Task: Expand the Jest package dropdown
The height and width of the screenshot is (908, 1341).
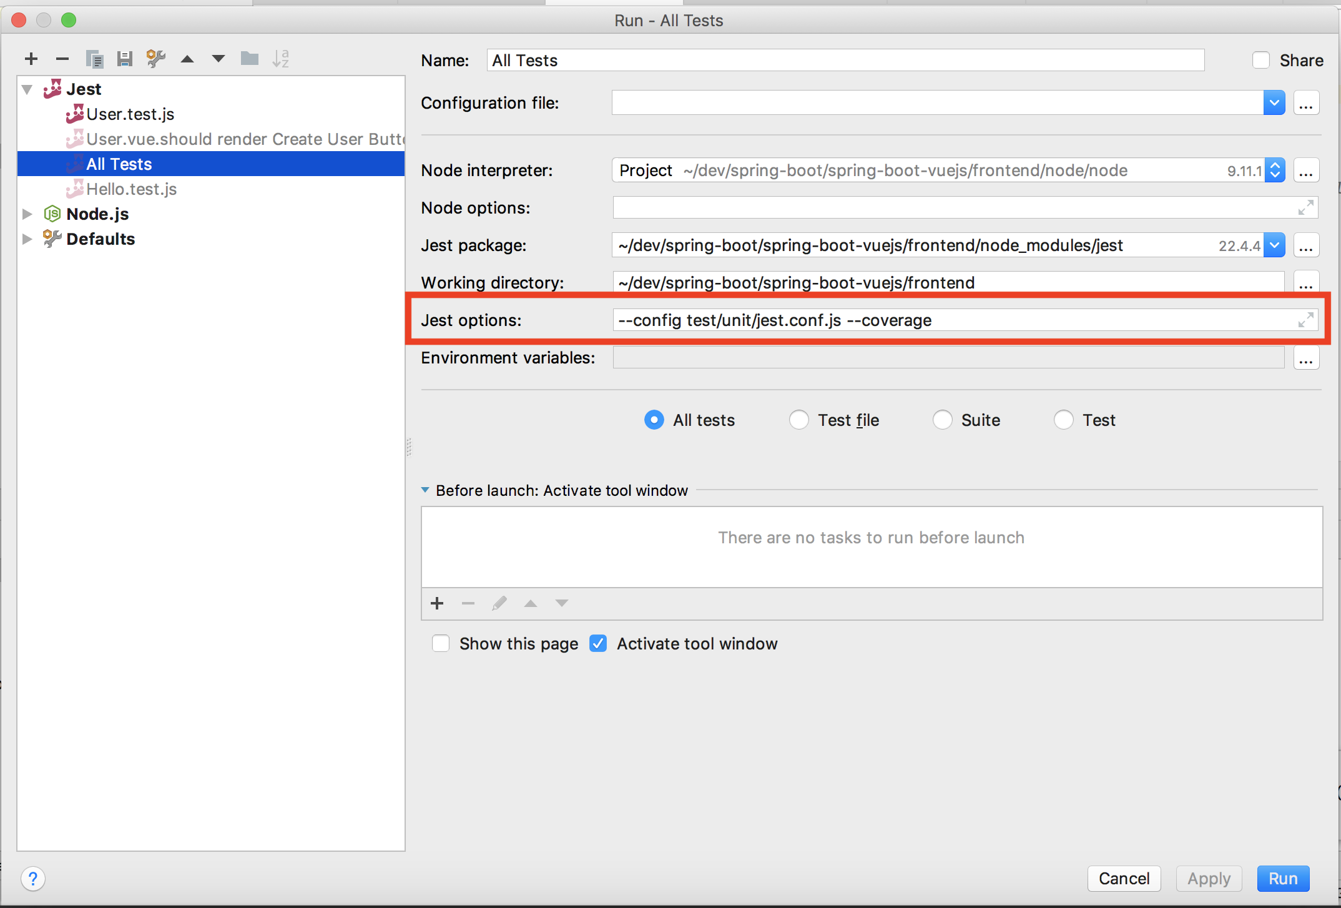Action: pyautogui.click(x=1274, y=245)
